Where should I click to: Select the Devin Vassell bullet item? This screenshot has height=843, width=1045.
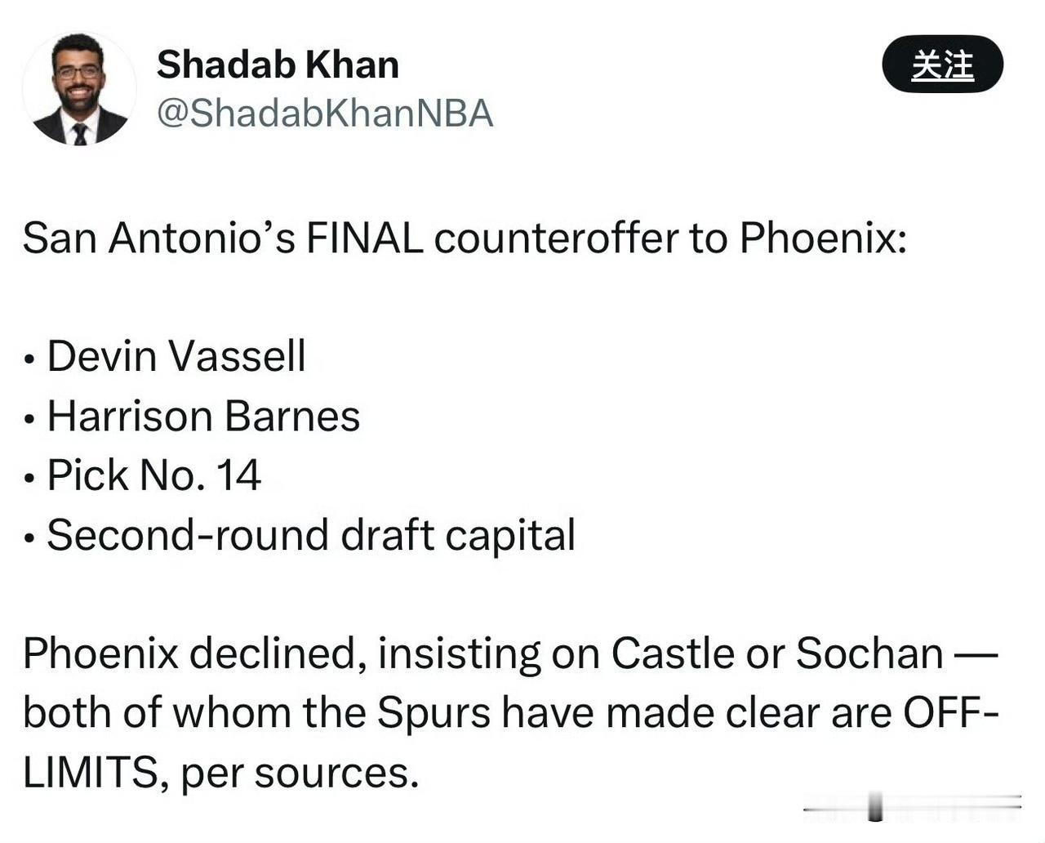click(176, 356)
